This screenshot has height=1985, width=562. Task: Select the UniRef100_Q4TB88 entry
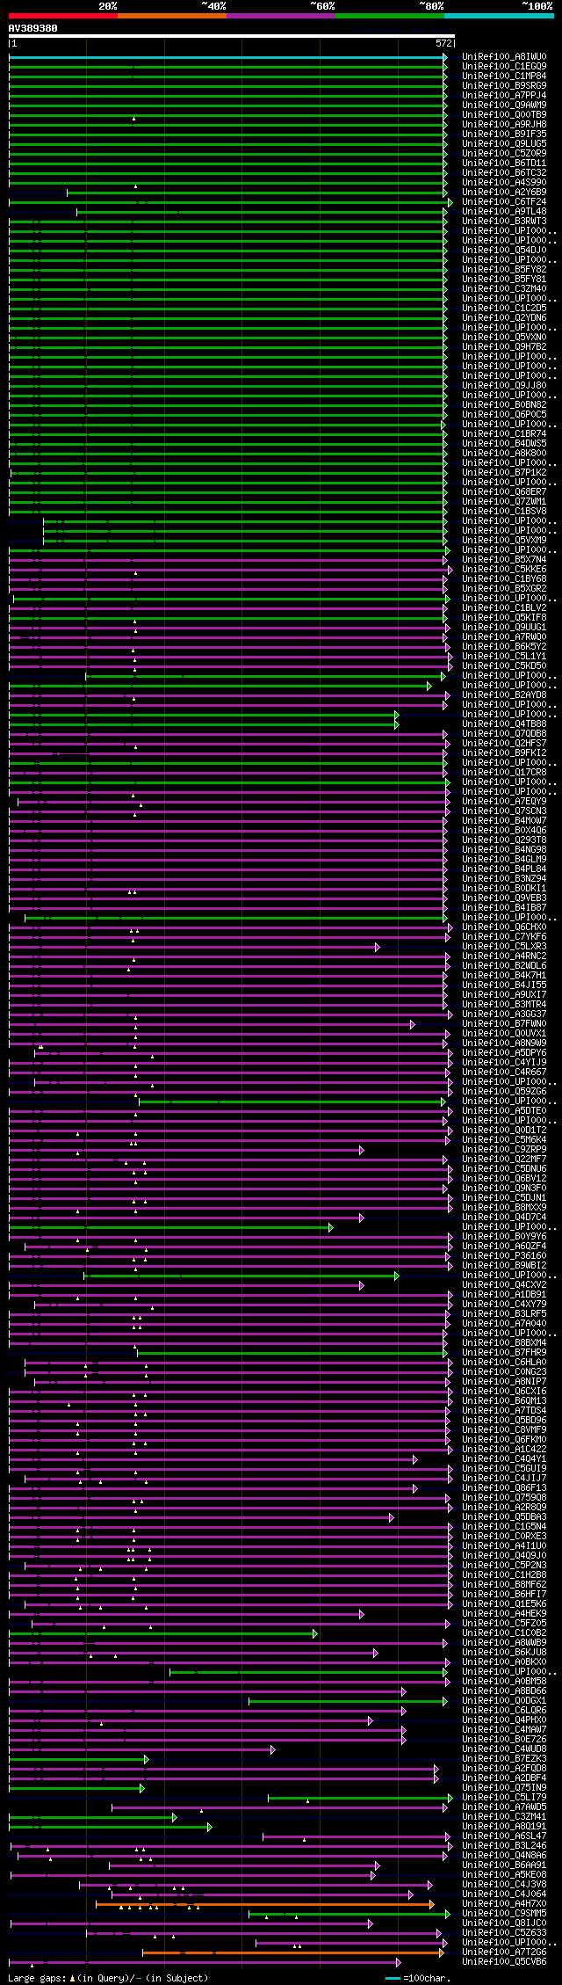pyautogui.click(x=504, y=724)
